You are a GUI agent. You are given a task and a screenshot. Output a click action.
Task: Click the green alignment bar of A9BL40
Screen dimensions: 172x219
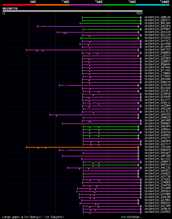112,17
